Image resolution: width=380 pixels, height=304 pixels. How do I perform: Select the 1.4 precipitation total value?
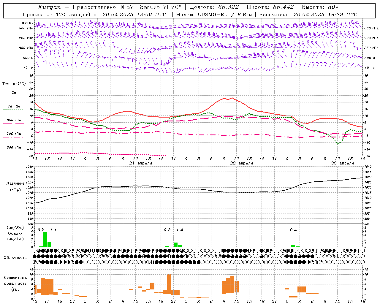pos(180,230)
